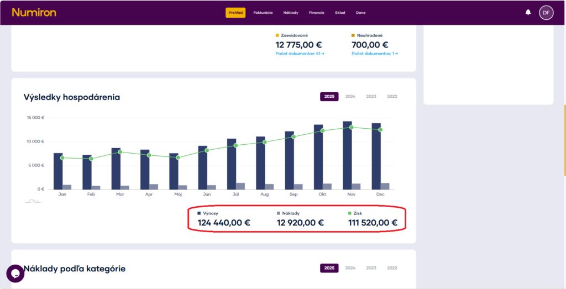Viewport: 566px width, 289px height.
Task: Open the DF user avatar menu
Action: tap(546, 12)
